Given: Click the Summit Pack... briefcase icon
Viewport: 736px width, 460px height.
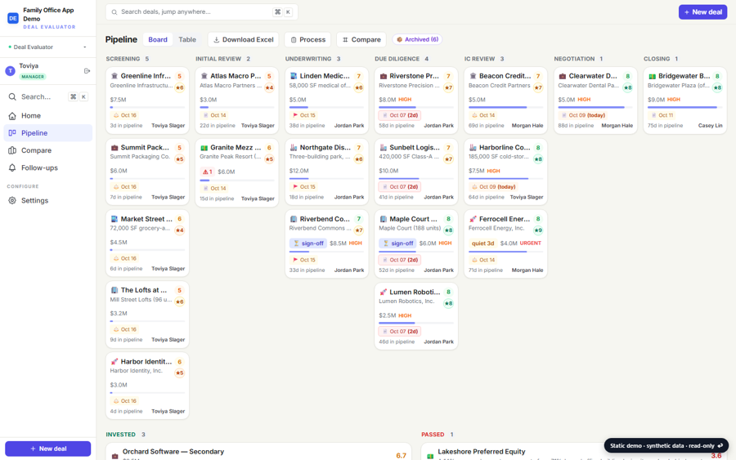Looking at the screenshot, I should pyautogui.click(x=114, y=148).
